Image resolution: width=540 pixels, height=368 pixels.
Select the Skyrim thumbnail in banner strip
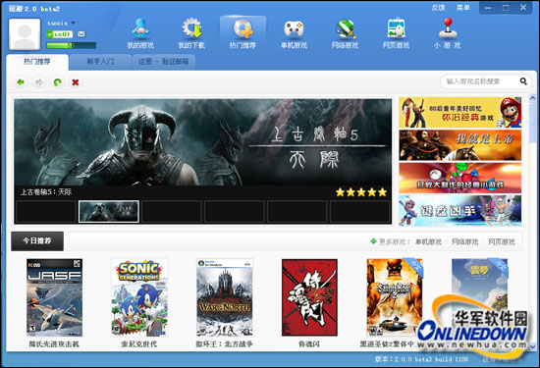pos(109,211)
